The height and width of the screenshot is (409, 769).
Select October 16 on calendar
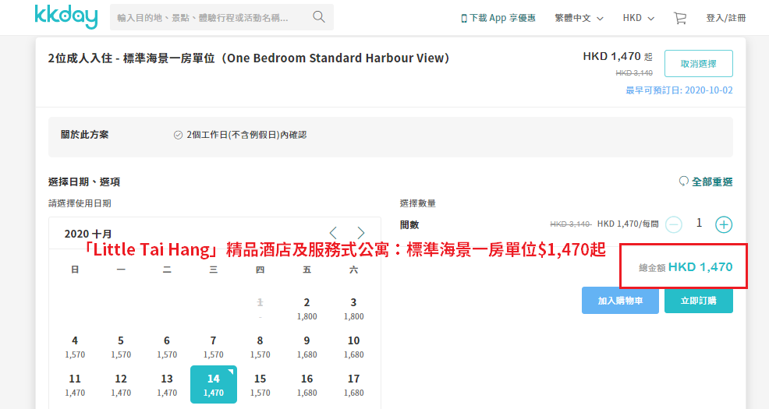(307, 385)
